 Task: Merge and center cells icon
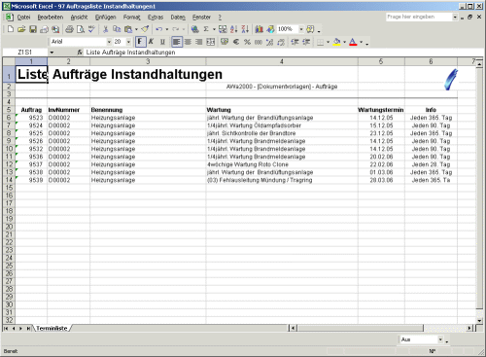point(211,42)
